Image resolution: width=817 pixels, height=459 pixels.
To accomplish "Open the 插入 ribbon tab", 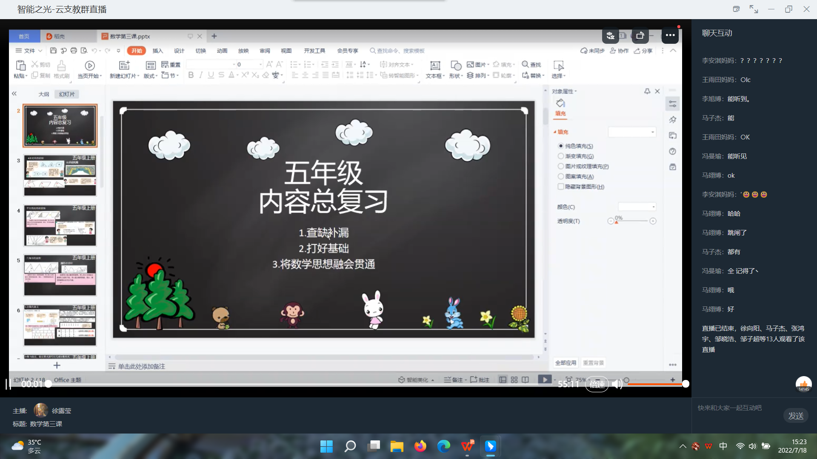I will (x=158, y=51).
